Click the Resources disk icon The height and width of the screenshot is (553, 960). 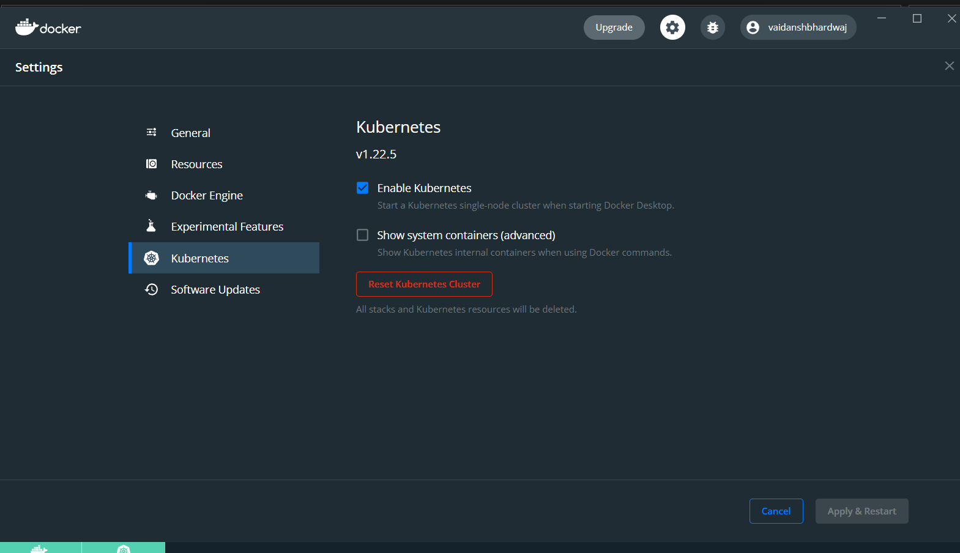click(152, 164)
